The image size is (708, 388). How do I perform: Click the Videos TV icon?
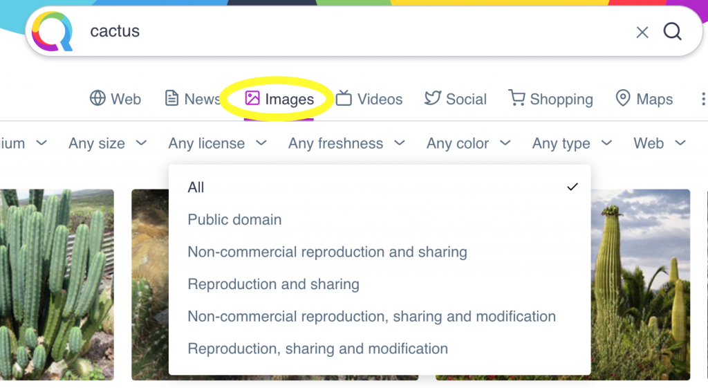pyautogui.click(x=344, y=99)
